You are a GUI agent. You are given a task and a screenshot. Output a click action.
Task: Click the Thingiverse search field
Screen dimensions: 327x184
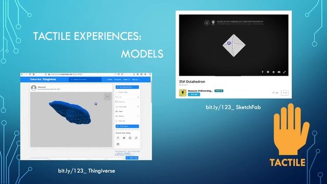[x=85, y=80]
